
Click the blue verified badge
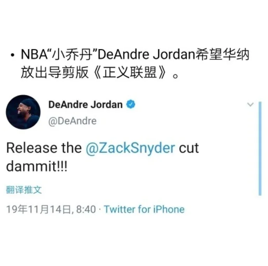131,104
